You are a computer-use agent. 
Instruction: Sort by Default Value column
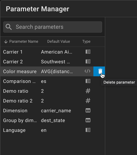point(59,42)
